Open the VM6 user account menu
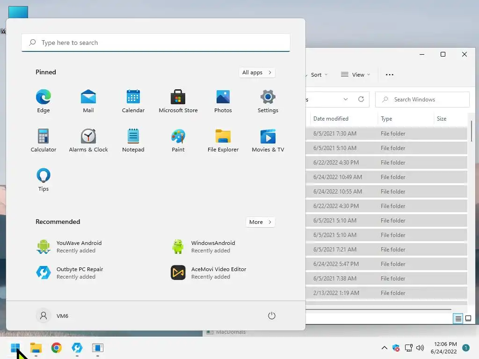 [52, 316]
